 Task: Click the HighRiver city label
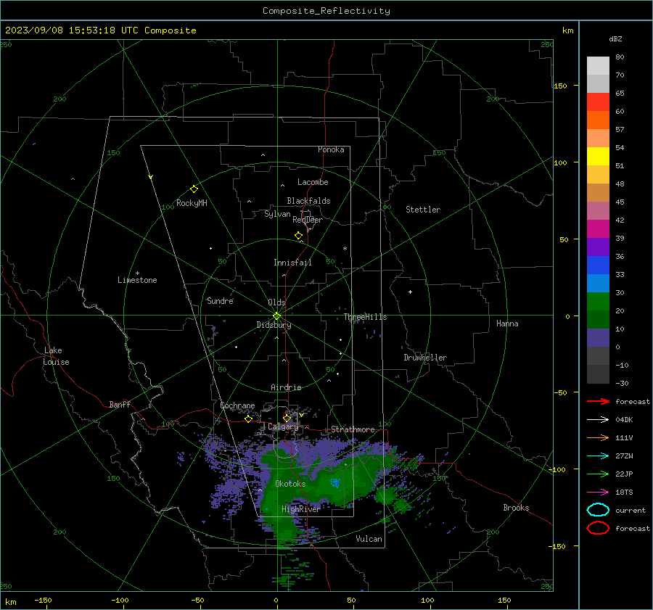(300, 509)
